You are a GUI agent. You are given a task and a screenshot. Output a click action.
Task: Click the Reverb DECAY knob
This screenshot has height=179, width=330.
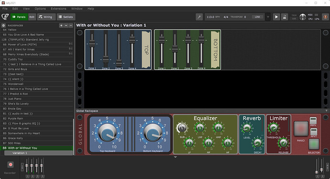257,143
